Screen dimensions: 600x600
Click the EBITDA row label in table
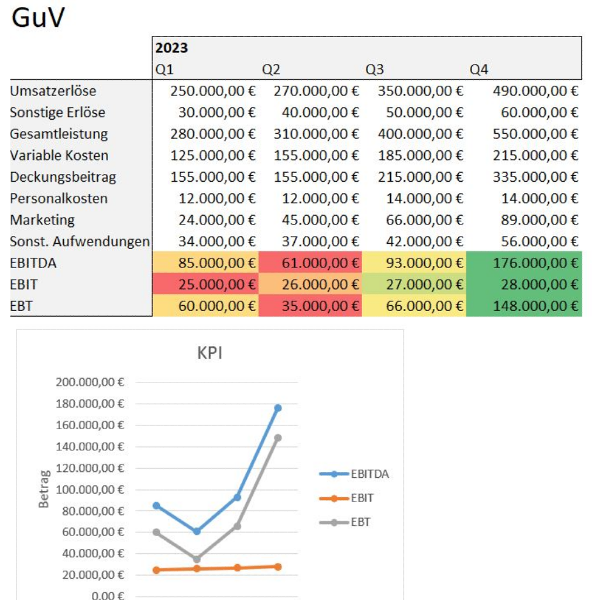[x=33, y=263]
